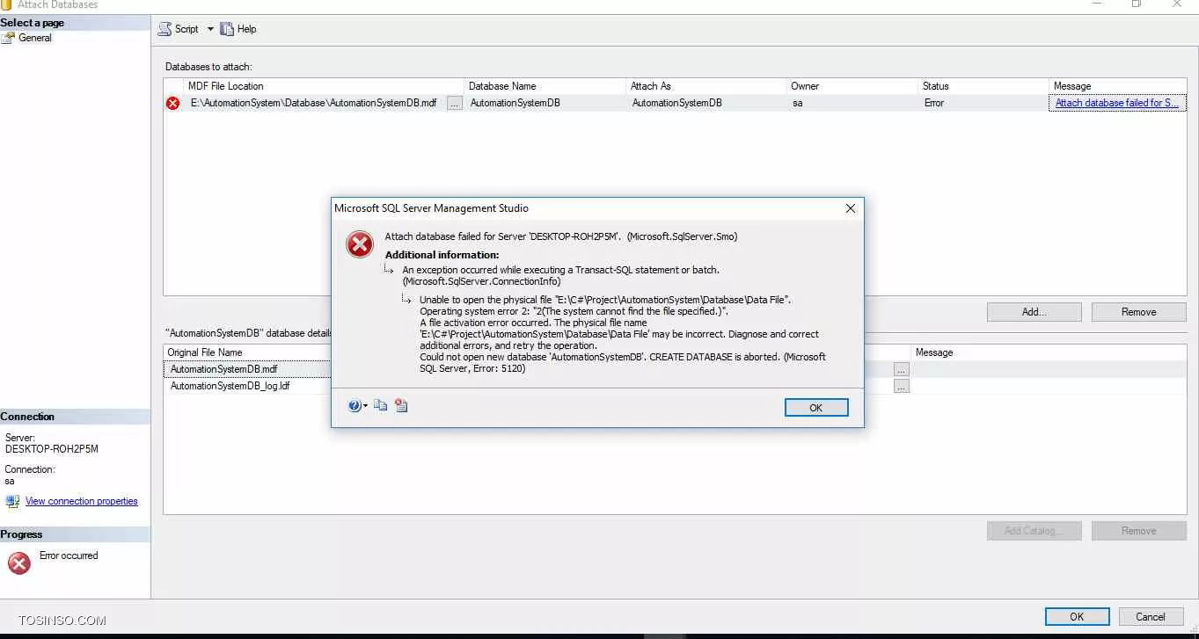1199x639 pixels.
Task: Click the Status column header
Action: [x=983, y=86]
